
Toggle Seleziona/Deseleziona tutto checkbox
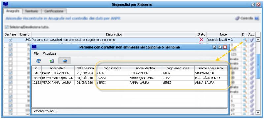[x=6, y=27]
